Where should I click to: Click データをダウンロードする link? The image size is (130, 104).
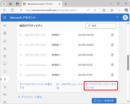pos(69,86)
